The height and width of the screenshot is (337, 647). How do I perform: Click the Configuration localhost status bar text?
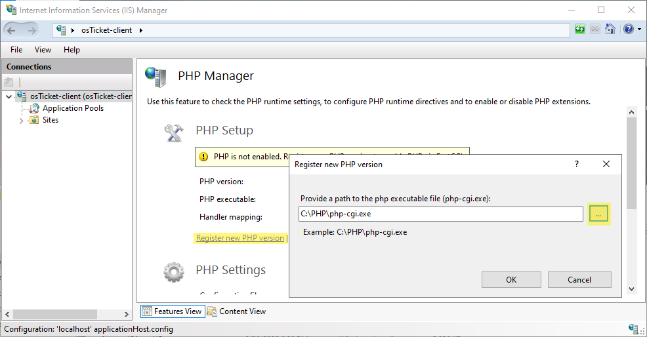coord(89,329)
